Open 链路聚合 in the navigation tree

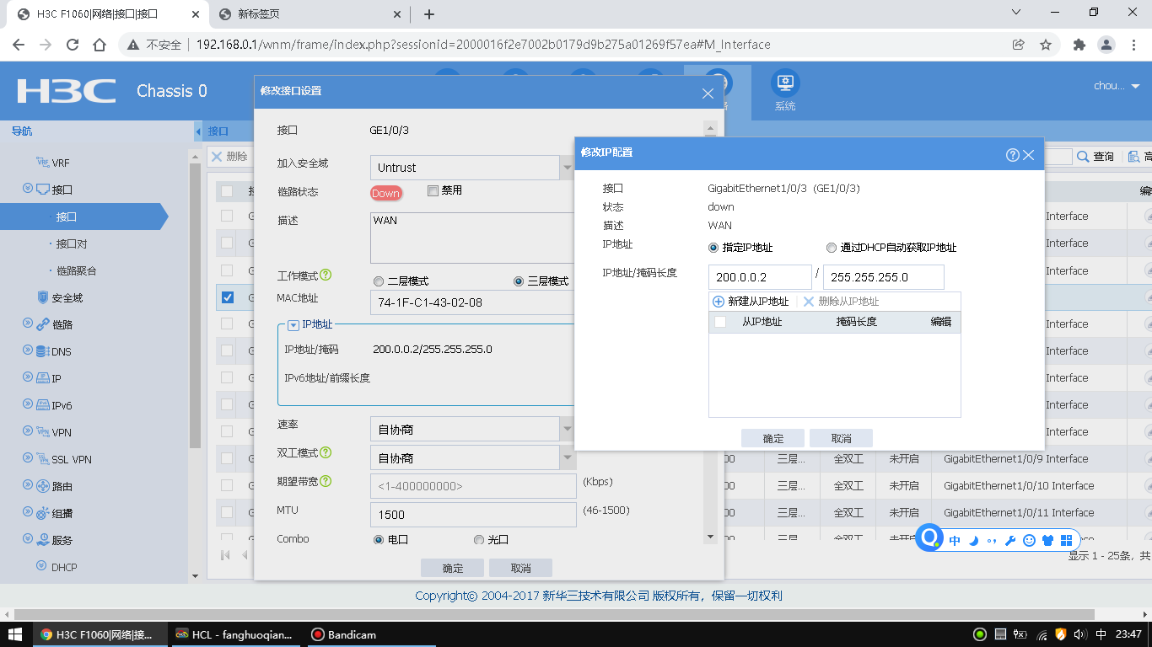point(76,270)
